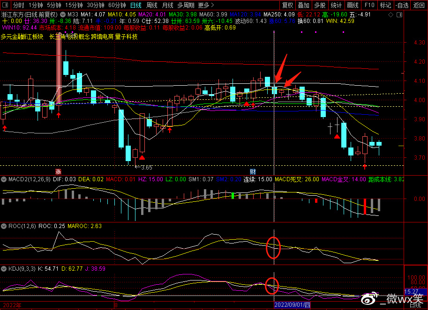Click the 复权 button
428x310 pixels.
(x=287, y=5)
